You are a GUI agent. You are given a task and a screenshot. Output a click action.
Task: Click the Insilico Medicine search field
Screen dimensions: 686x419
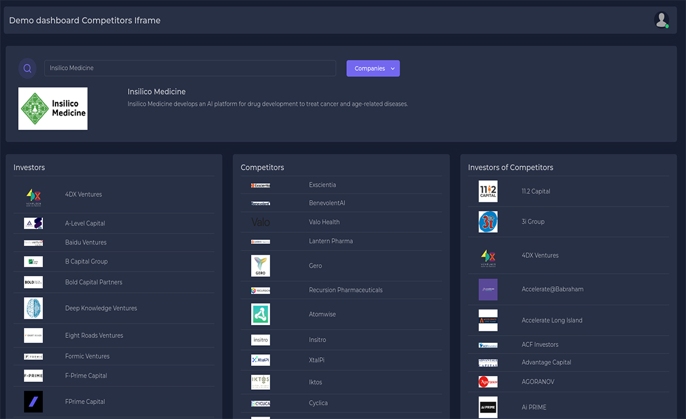click(190, 68)
